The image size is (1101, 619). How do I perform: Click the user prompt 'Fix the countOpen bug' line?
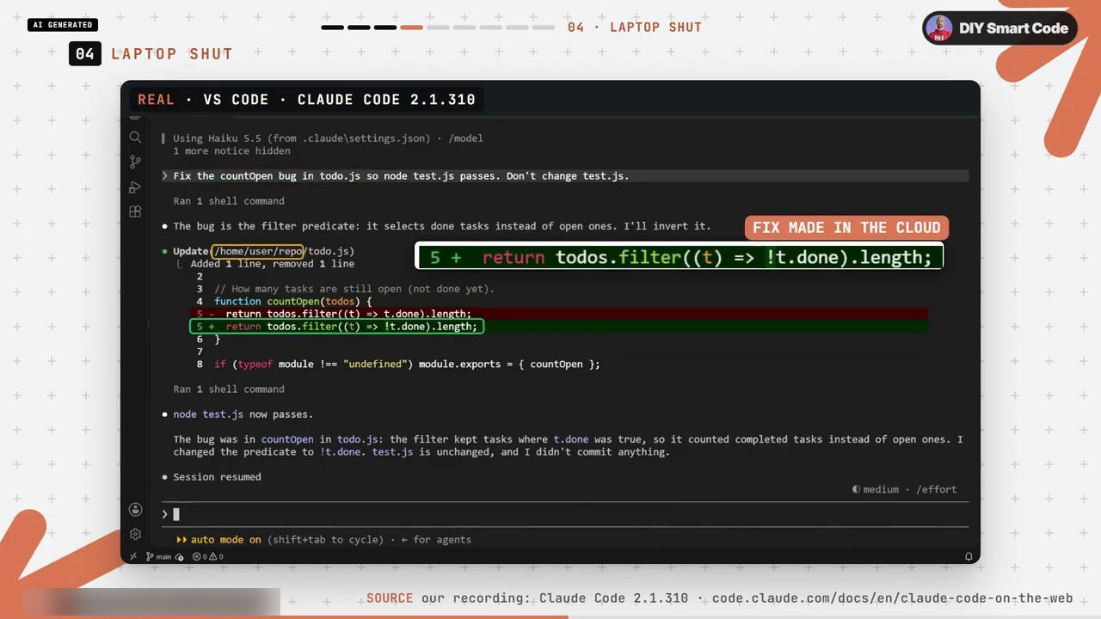coord(565,176)
